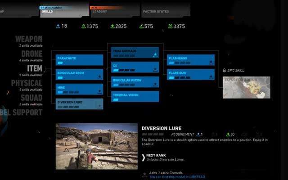
Task: Click the C4 rank progress pips
Action: click(x=124, y=70)
